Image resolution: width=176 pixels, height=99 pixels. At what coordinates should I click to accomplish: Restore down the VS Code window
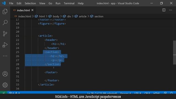coord(161,3)
